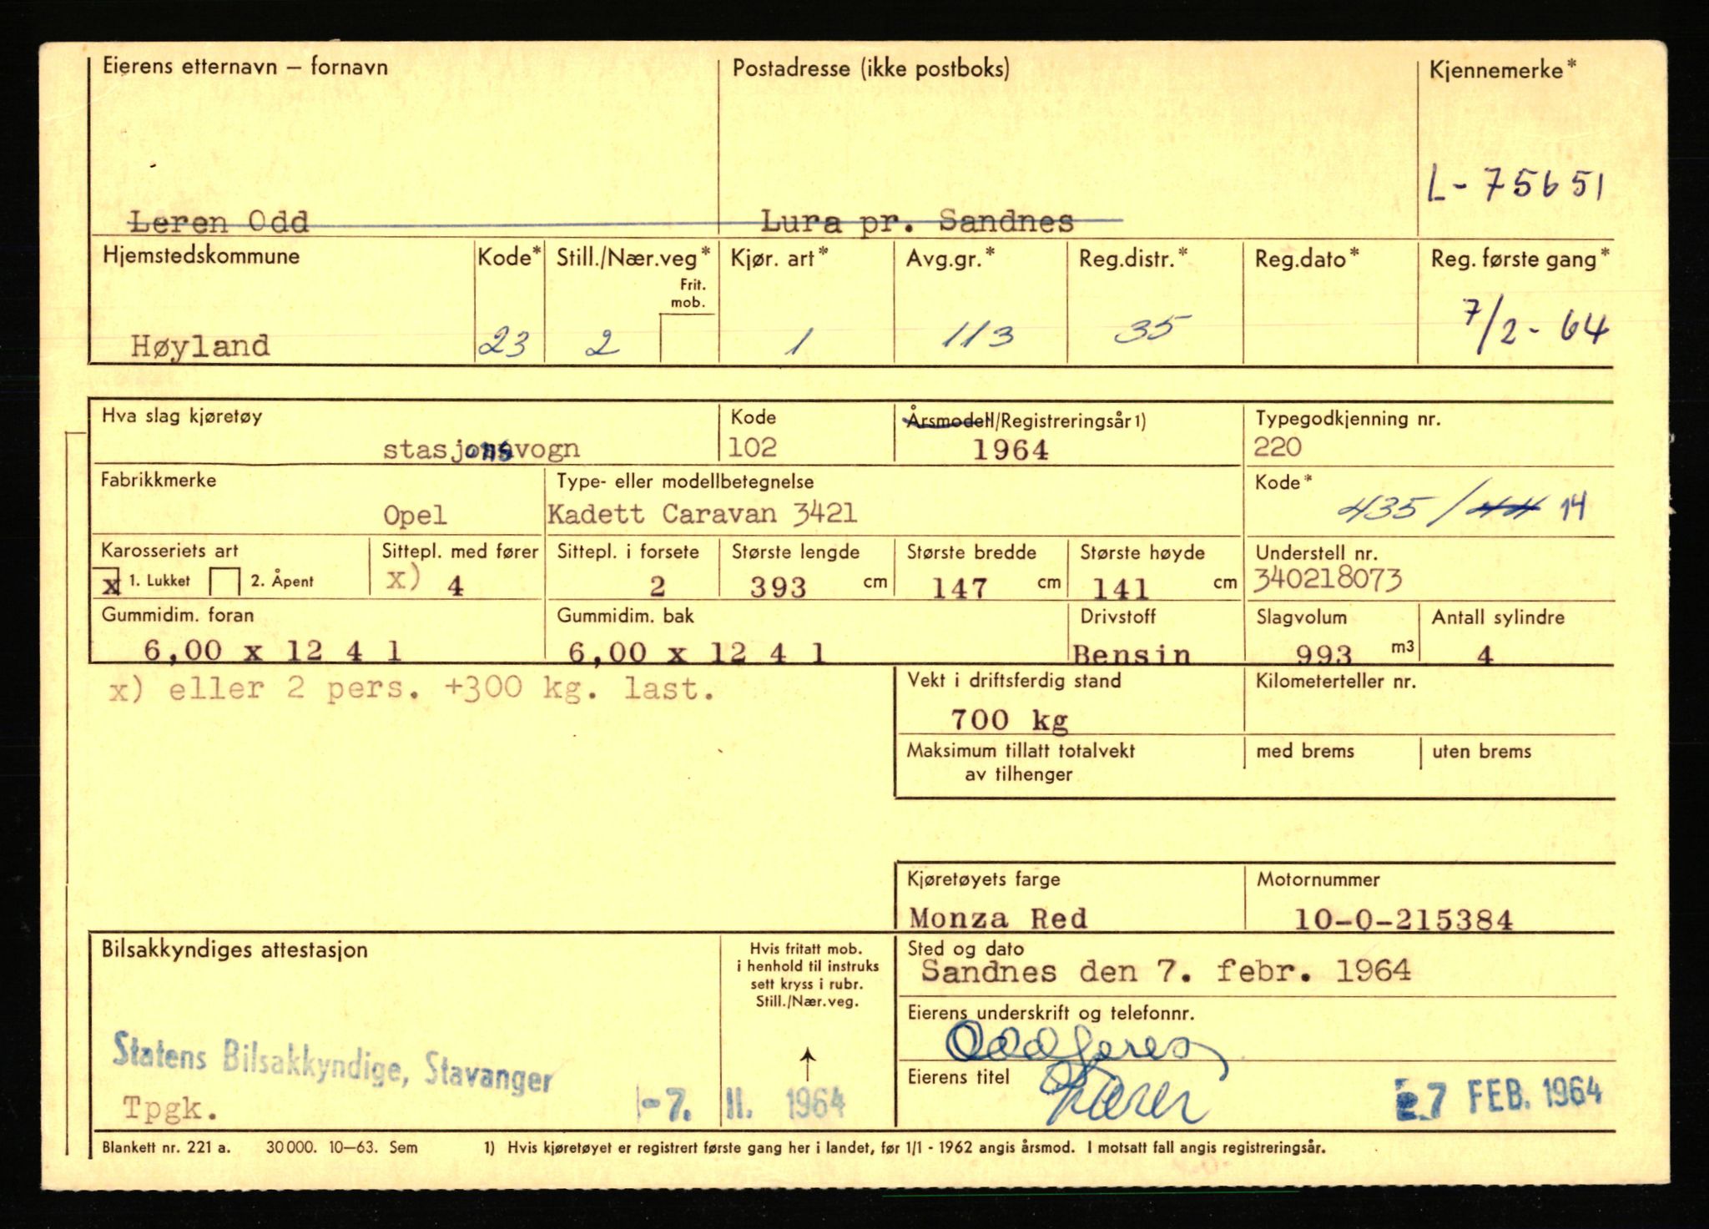Tick the 'Frit. mob.' checkbox
Viewport: 1709px width, 1229px height.
[688, 337]
